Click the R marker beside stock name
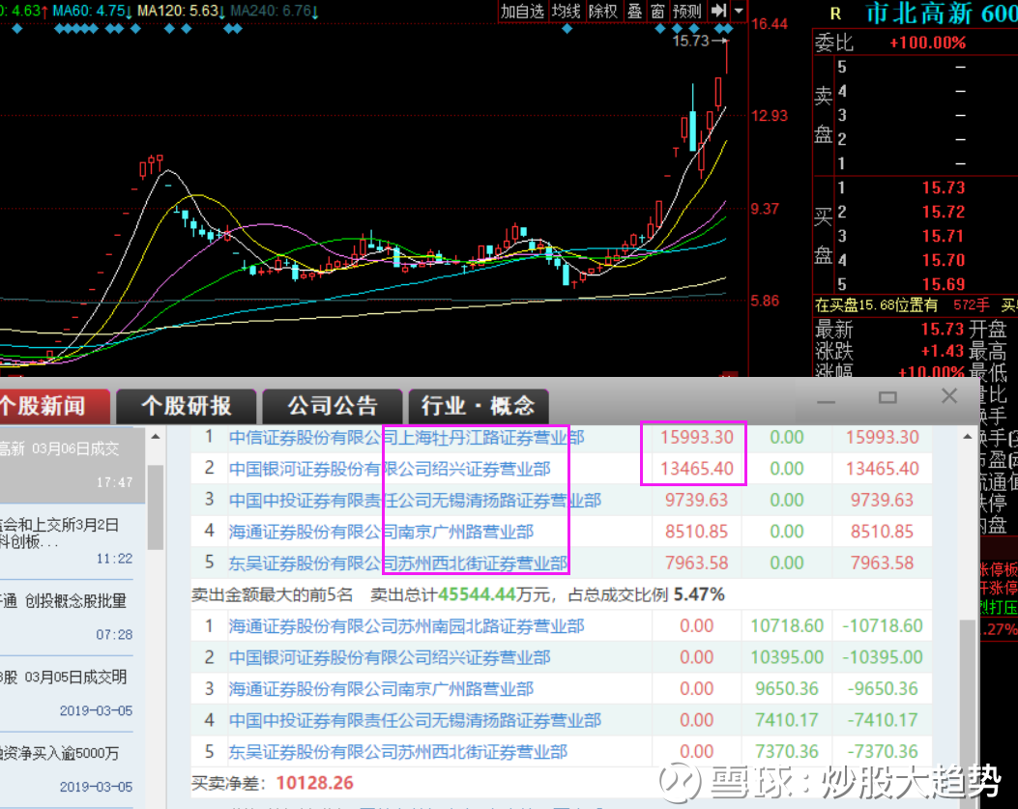The height and width of the screenshot is (809, 1018). 835,14
